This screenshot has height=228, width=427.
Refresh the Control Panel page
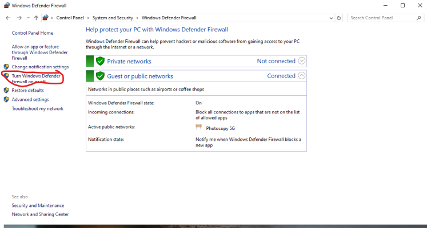[x=339, y=18]
